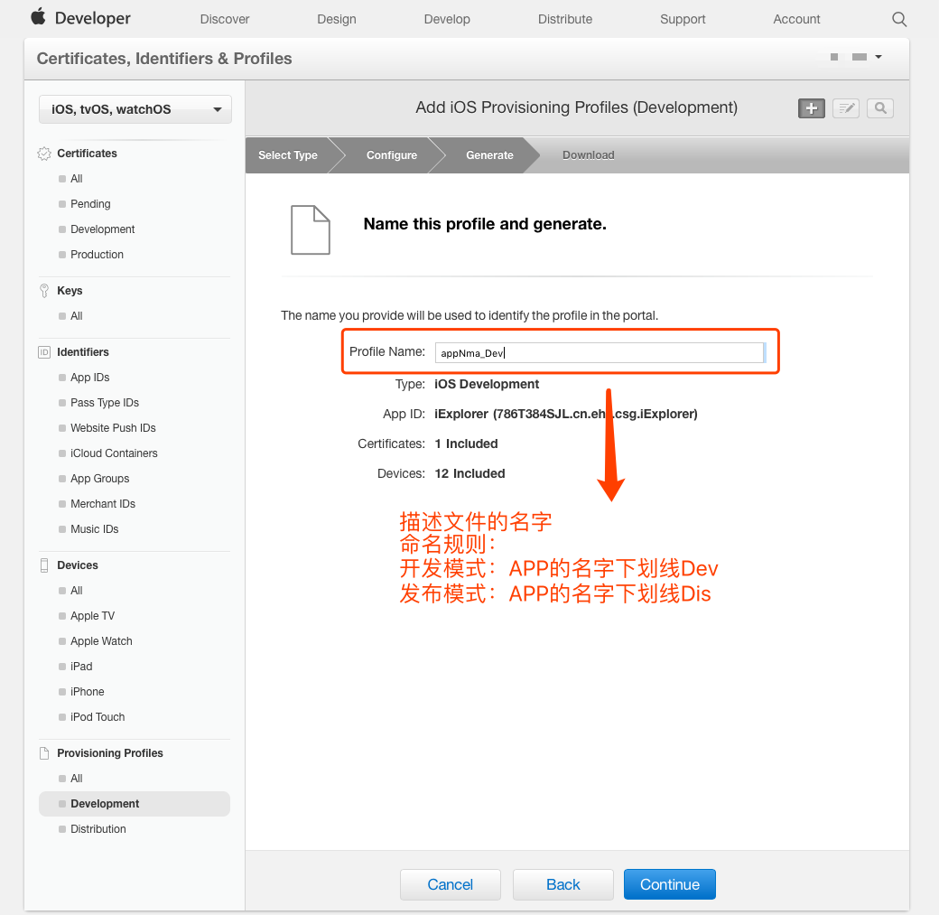Go to the Configure step

point(392,155)
